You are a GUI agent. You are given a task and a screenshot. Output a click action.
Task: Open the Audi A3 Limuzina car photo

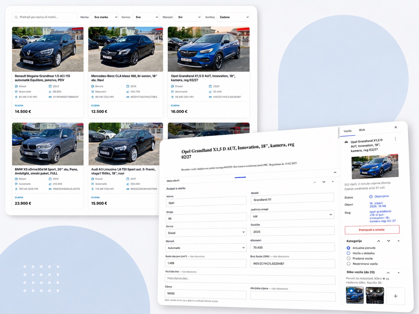126,144
